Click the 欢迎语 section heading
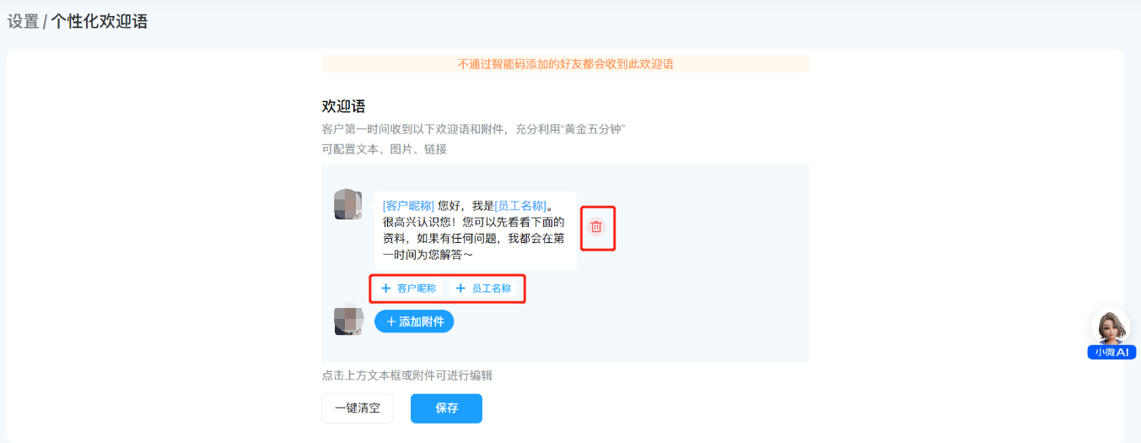This screenshot has width=1141, height=443. point(343,106)
